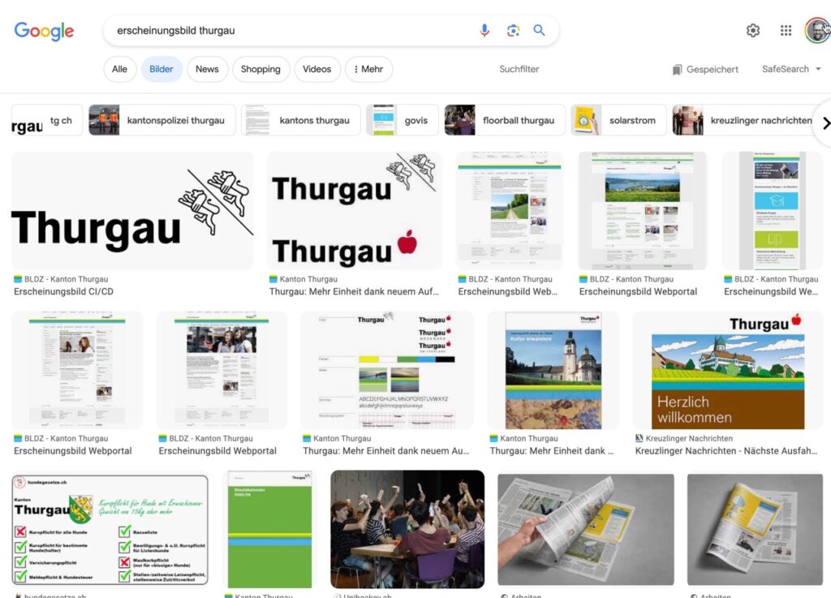Select the kantons thurgau chip
Screen dimensions: 831x598
tap(300, 120)
